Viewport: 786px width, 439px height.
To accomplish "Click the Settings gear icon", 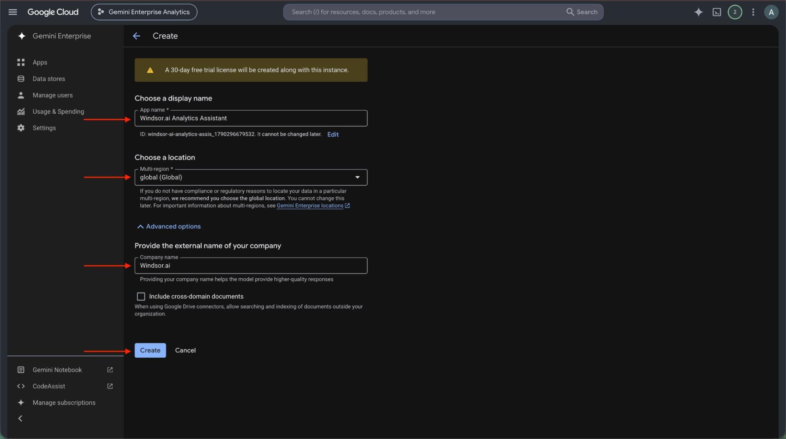I will [x=21, y=128].
